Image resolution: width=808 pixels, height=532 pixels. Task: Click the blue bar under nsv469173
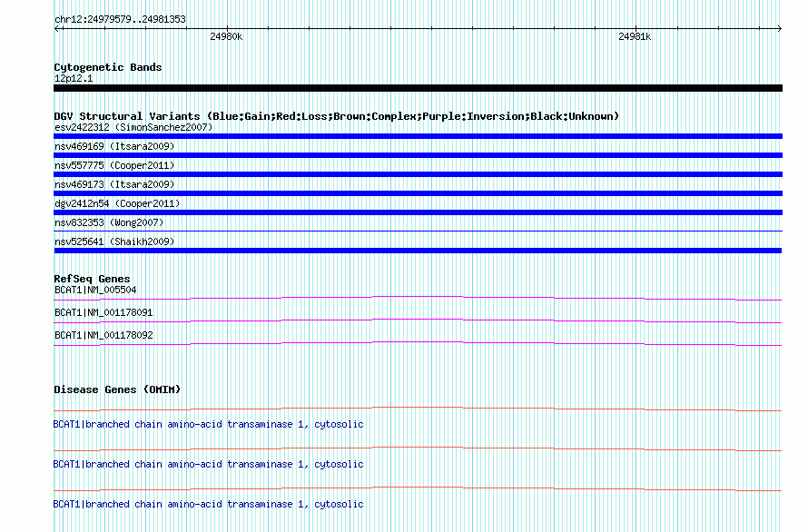[x=418, y=193]
